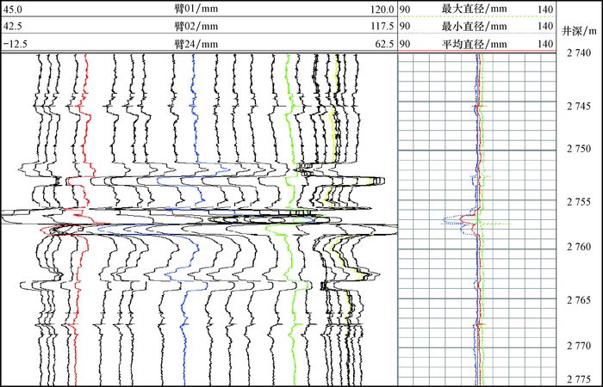Jump to depth marker 2 740
This screenshot has height=387, width=603.
pyautogui.click(x=580, y=53)
